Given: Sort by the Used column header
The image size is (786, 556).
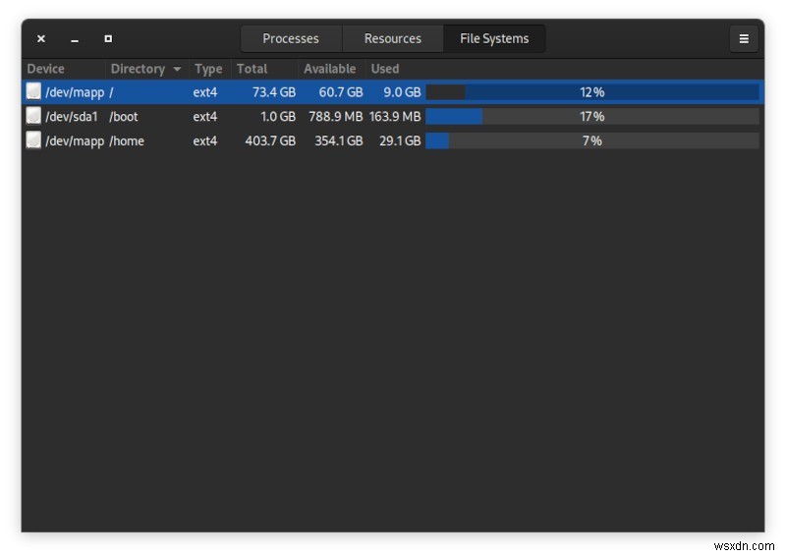Looking at the screenshot, I should 385,69.
